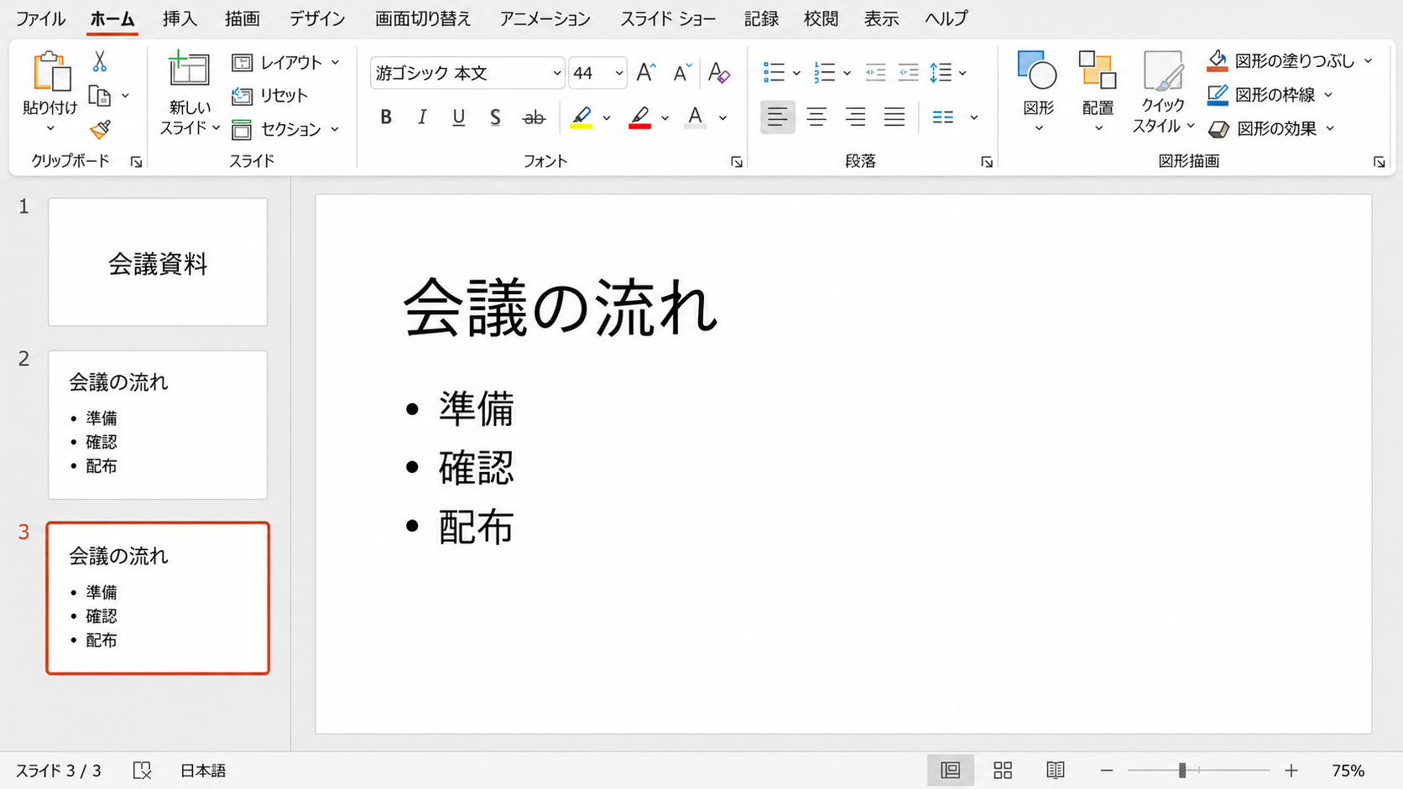The height and width of the screenshot is (789, 1403).
Task: Open the font size 44 dropdown
Action: click(619, 73)
